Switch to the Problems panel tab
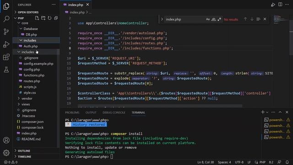Viewport: 293px width, 165px height. point(72,112)
